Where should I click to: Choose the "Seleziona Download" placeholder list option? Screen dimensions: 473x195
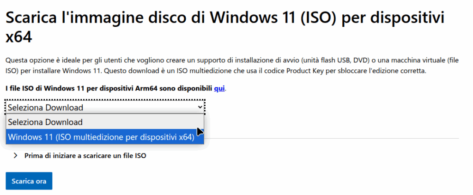[45, 122]
